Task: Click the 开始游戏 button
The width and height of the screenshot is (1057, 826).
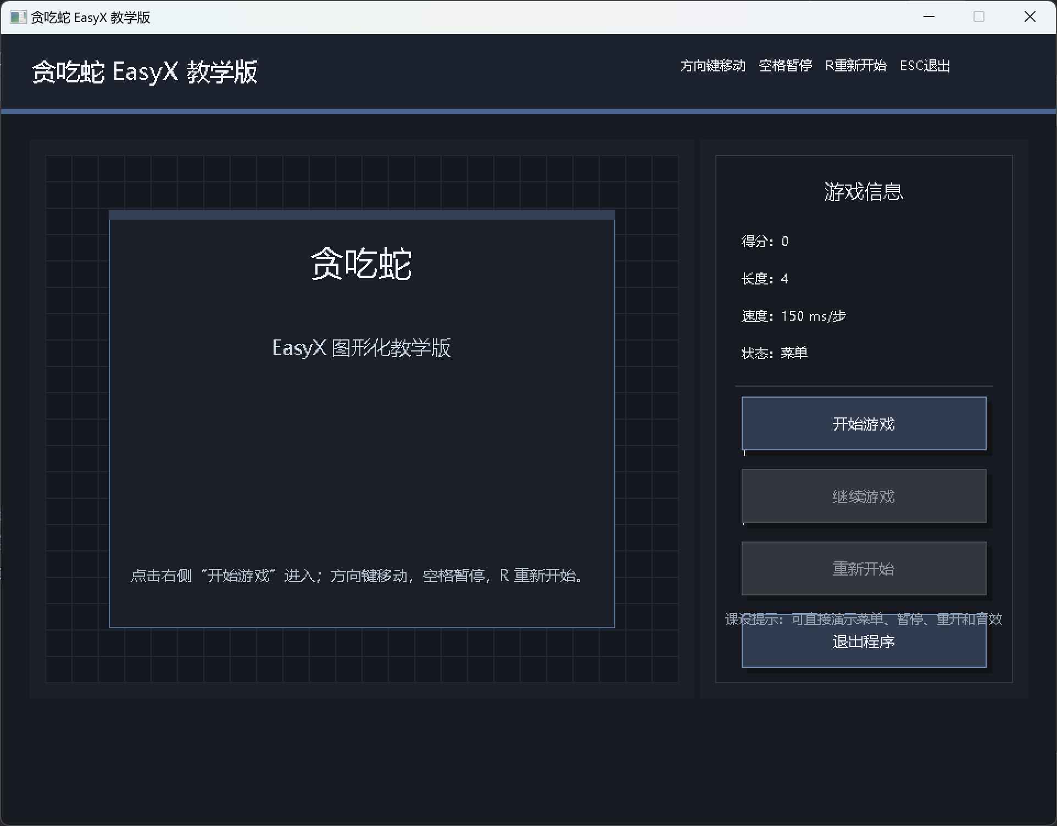Action: point(864,423)
